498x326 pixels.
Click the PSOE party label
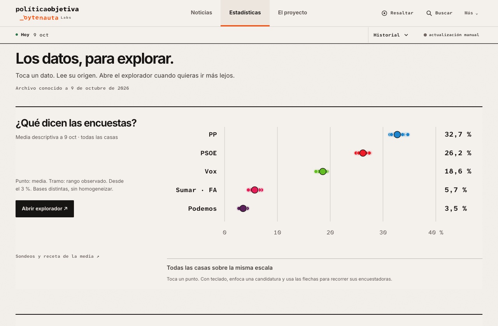209,153
